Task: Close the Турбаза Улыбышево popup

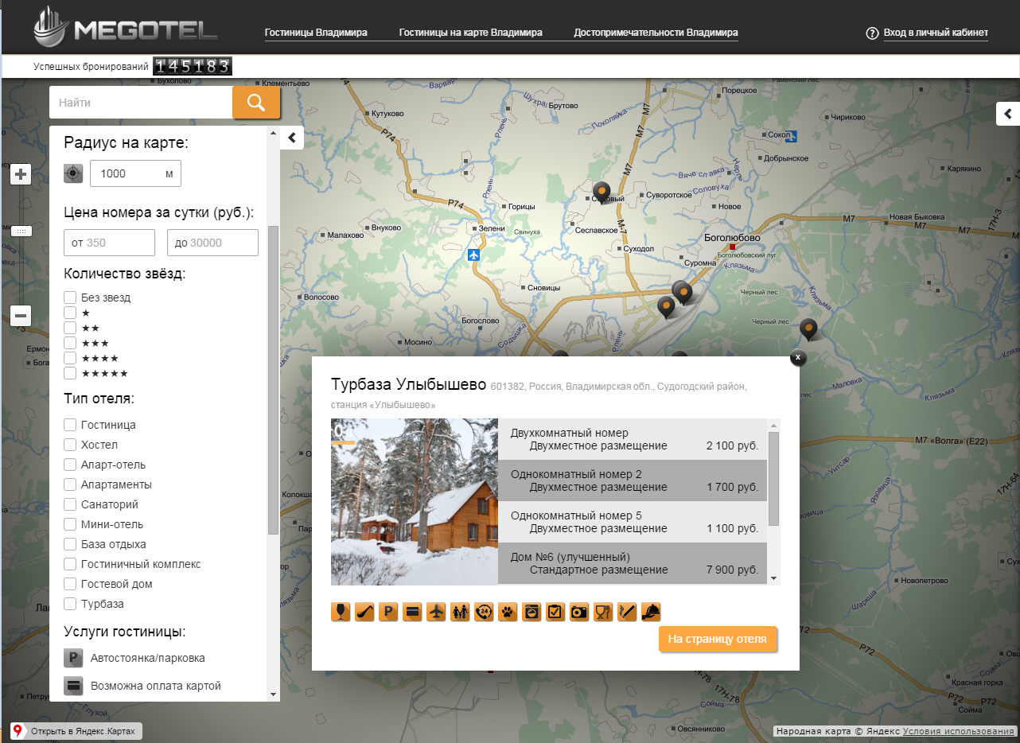Action: click(x=799, y=357)
